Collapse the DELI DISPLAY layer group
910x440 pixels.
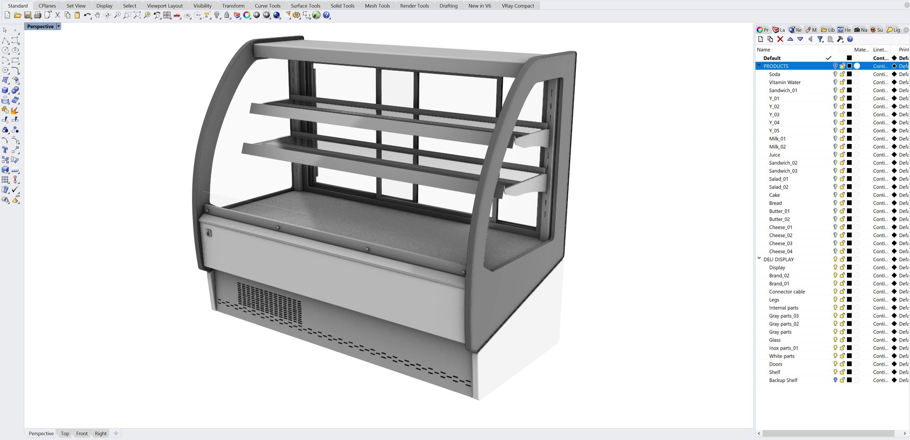[759, 259]
